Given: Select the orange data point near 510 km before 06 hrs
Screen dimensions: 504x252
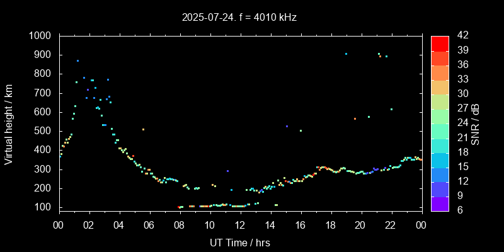Looking at the screenshot, I should point(143,130).
